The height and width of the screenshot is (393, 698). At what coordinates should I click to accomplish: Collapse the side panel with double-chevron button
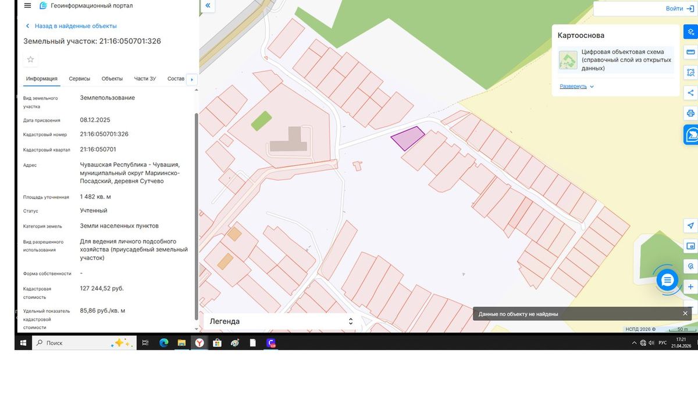pyautogui.click(x=208, y=6)
